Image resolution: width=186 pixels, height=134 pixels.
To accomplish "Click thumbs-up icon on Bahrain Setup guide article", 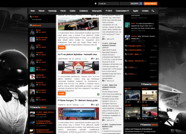I will [x=97, y=105].
